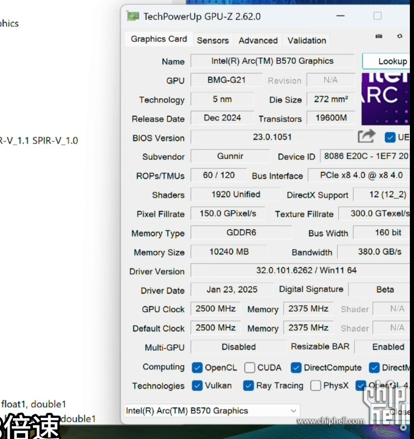Click the ROPs/TMUs value 60 / 120
Viewport: 414px width, 439px height.
pyautogui.click(x=219, y=175)
